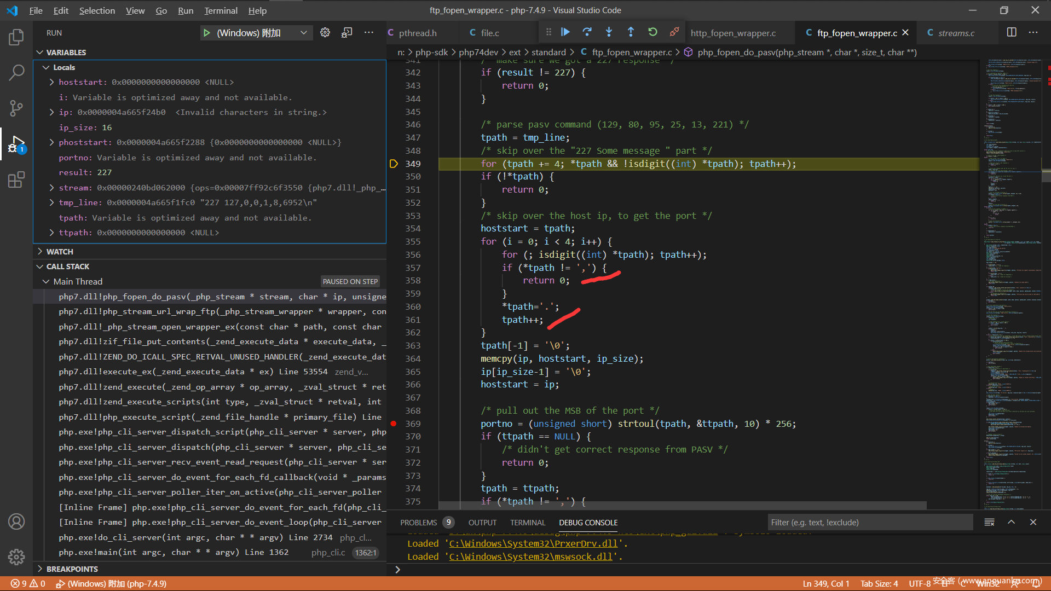
Task: Expand the tmp_line variable
Action: (x=51, y=202)
